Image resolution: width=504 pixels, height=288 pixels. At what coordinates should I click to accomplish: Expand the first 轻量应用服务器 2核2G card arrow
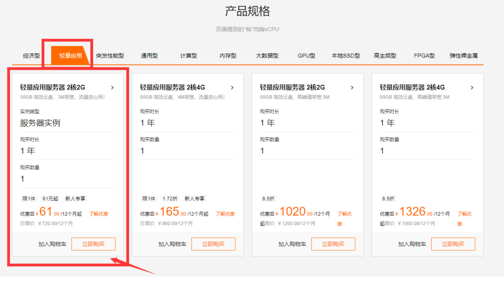(x=112, y=88)
